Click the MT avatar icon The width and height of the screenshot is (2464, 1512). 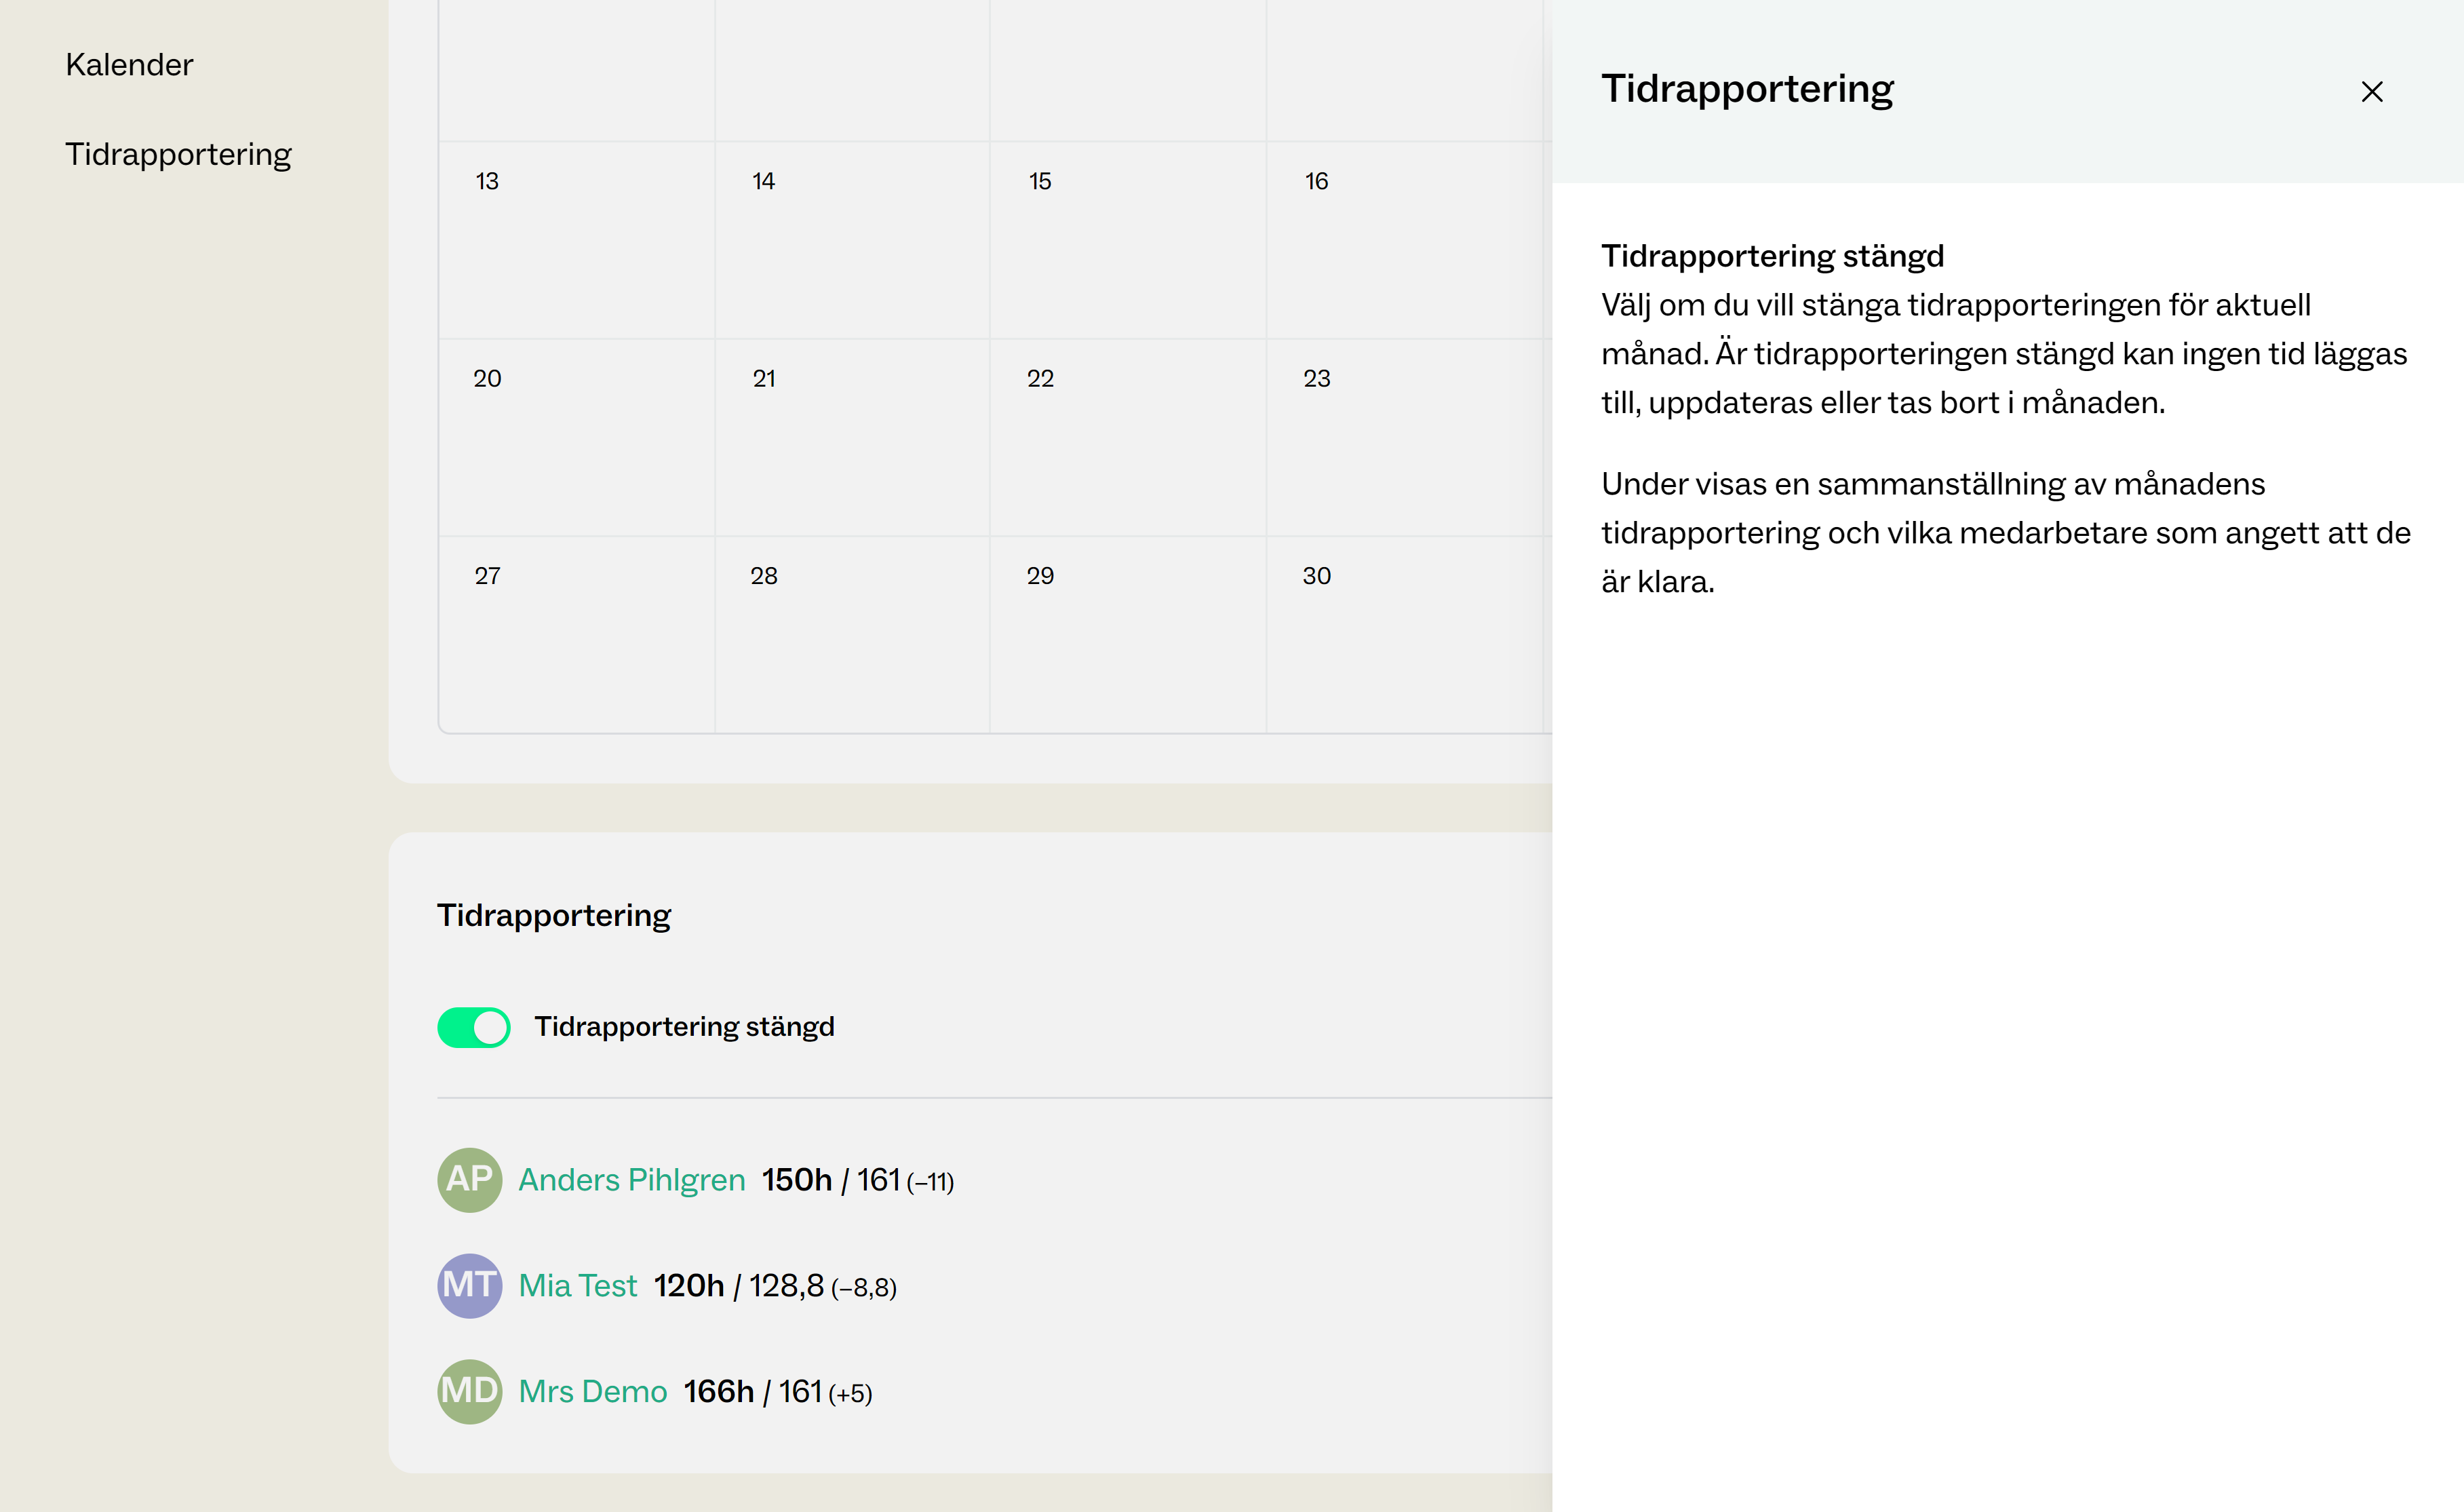pyautogui.click(x=469, y=1285)
